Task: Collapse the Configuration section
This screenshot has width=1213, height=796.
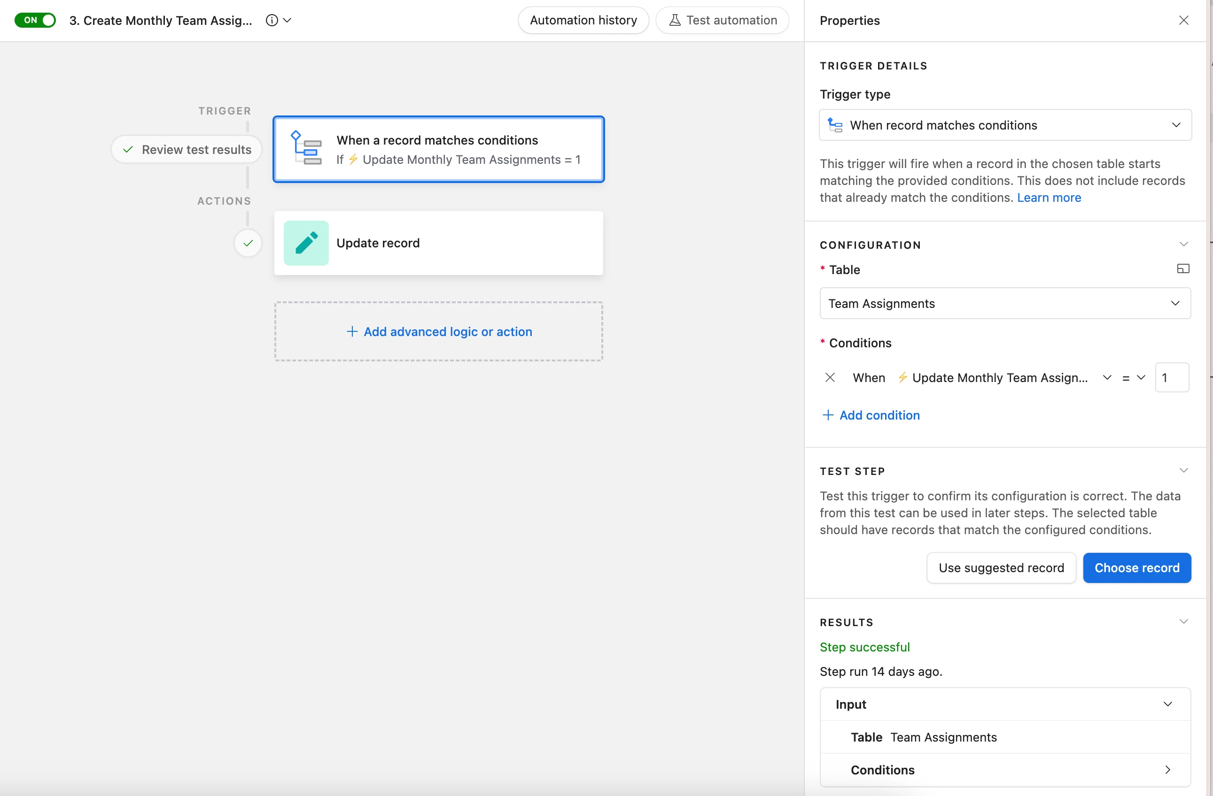Action: (1183, 245)
